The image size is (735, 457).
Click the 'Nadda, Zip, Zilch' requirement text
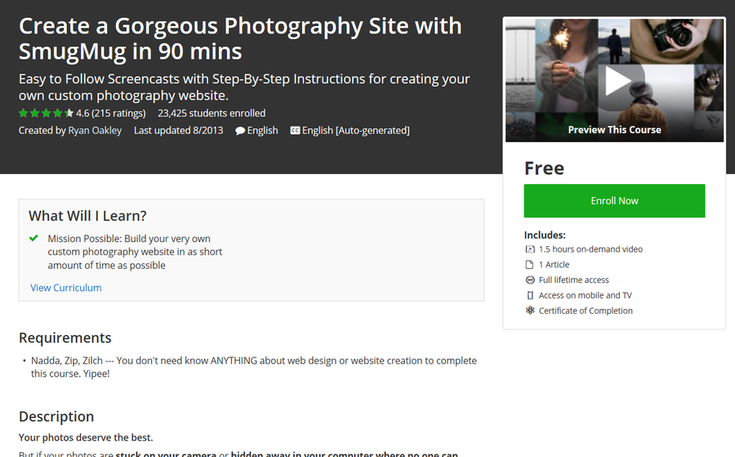pyautogui.click(x=254, y=367)
